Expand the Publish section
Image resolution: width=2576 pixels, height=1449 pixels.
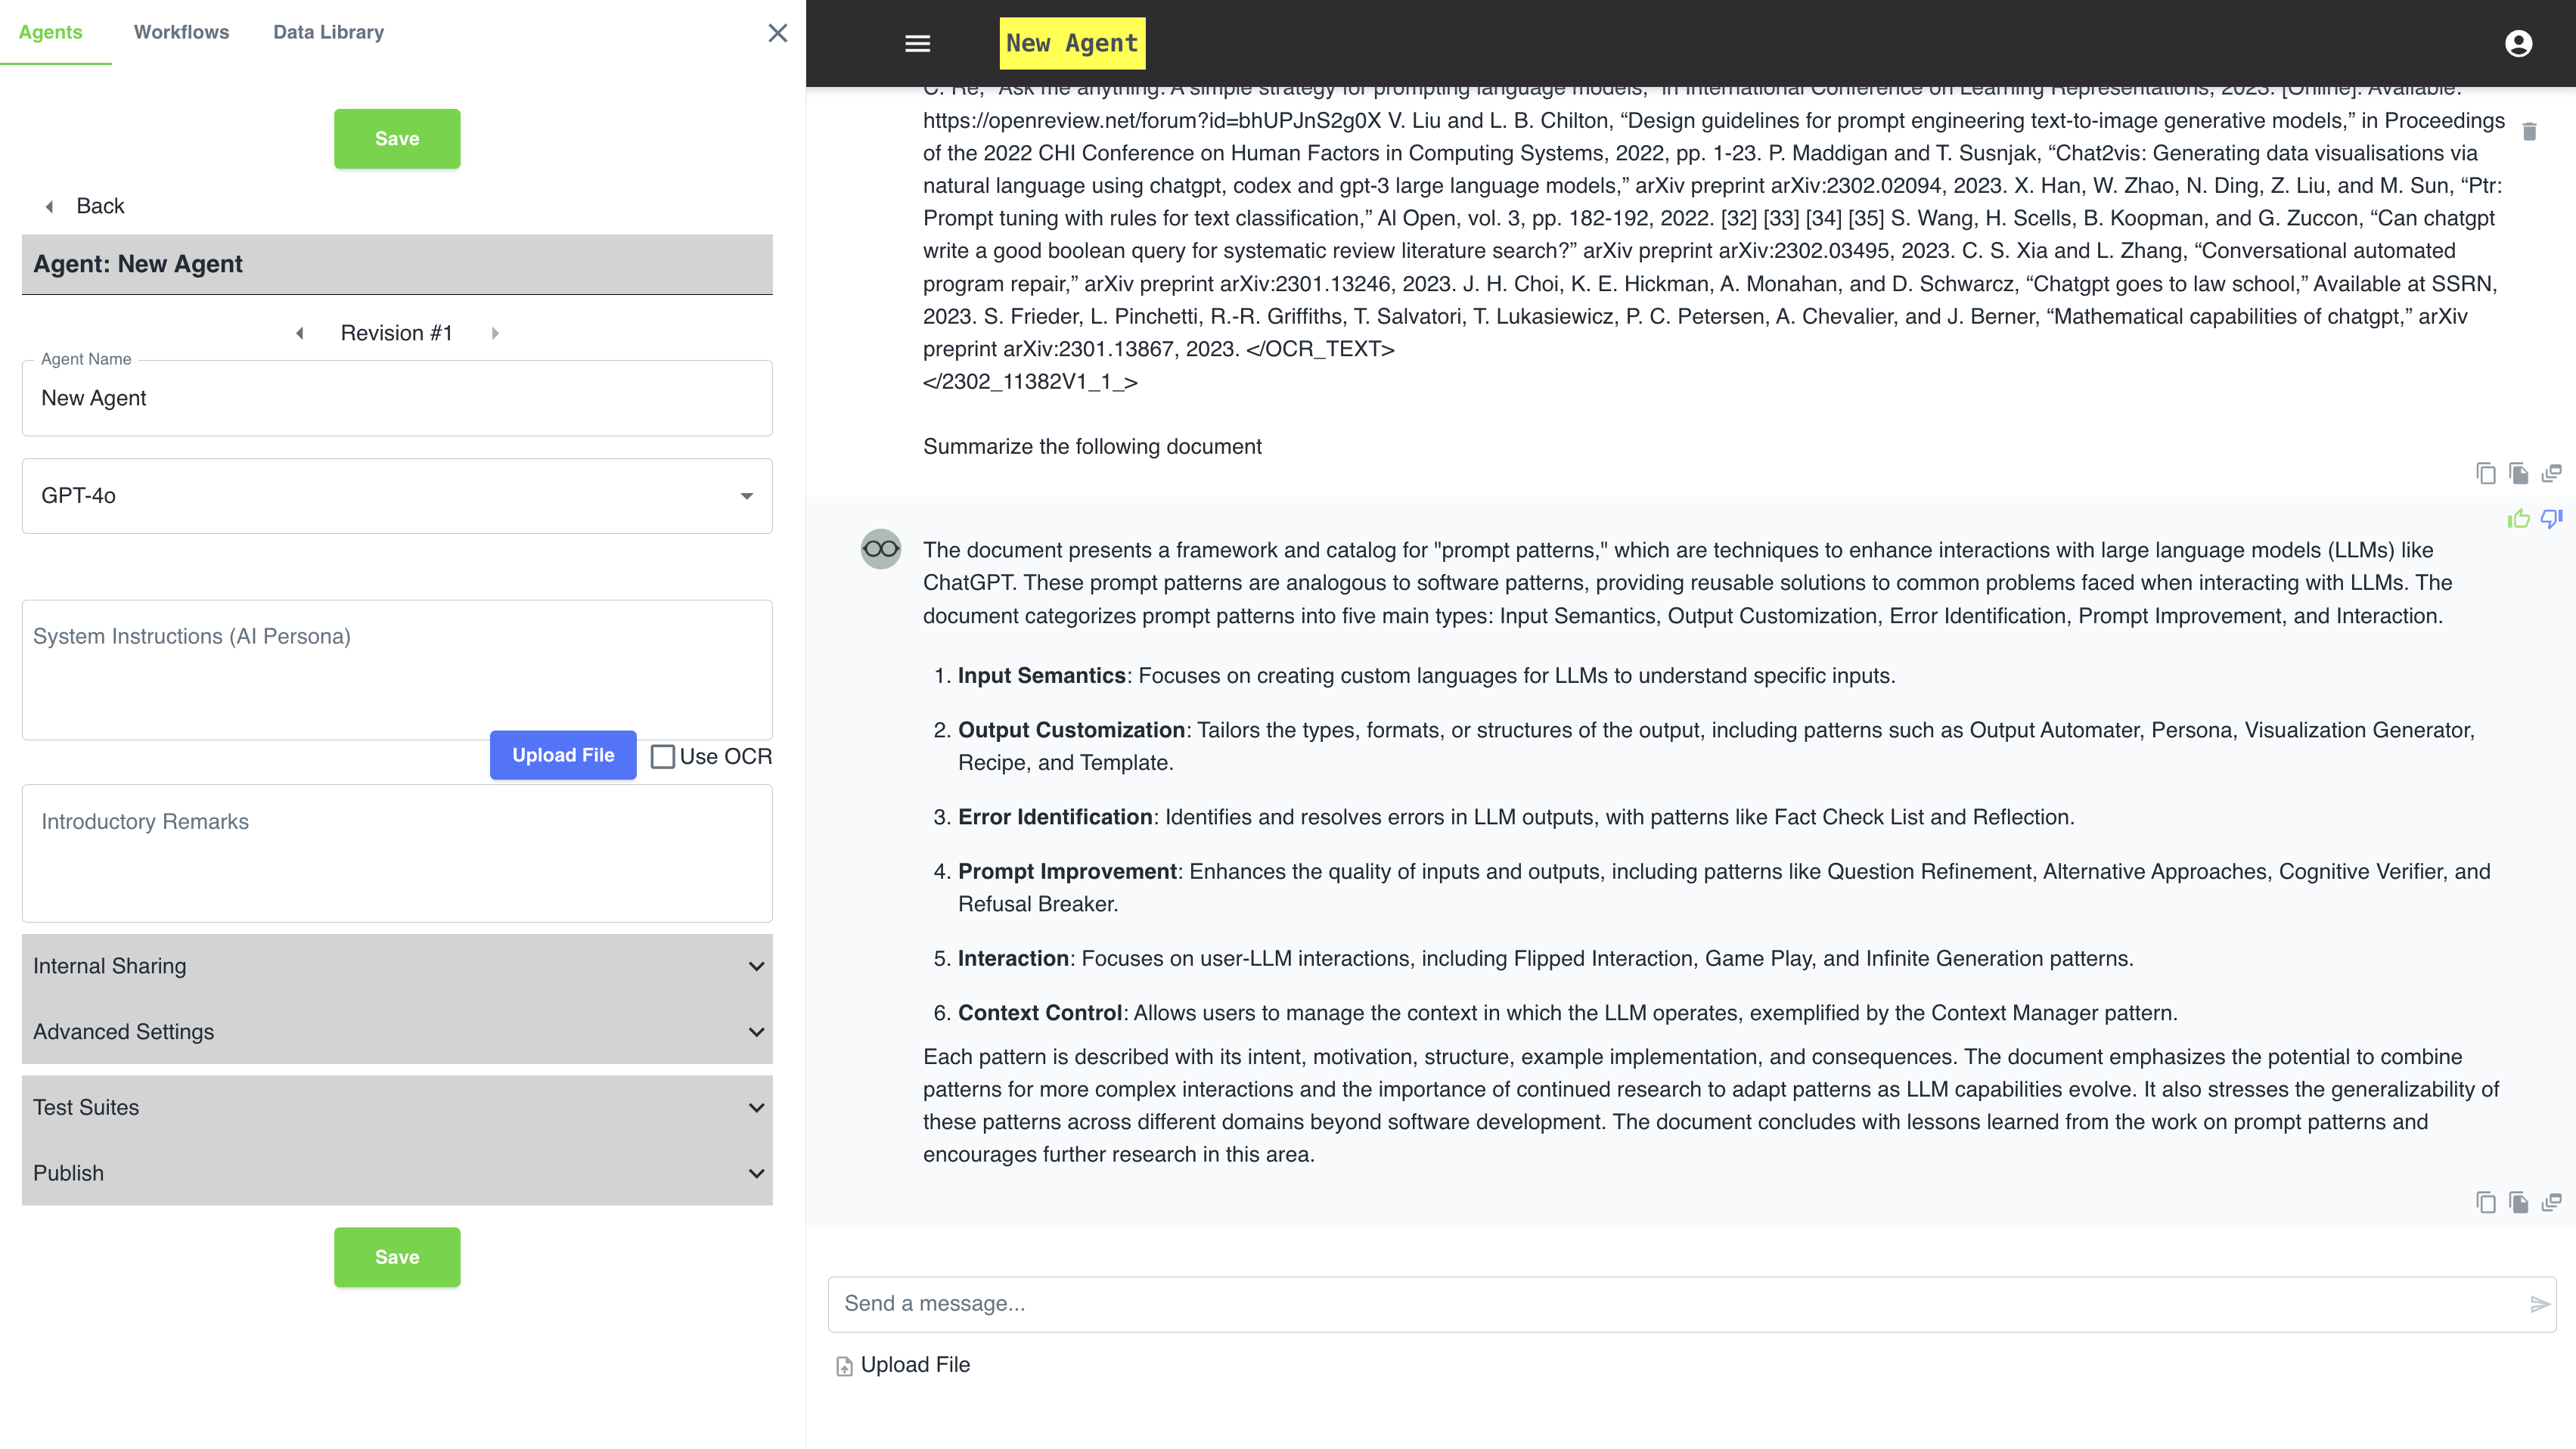tap(397, 1173)
